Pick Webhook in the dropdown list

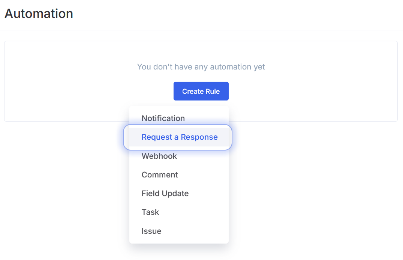click(159, 156)
